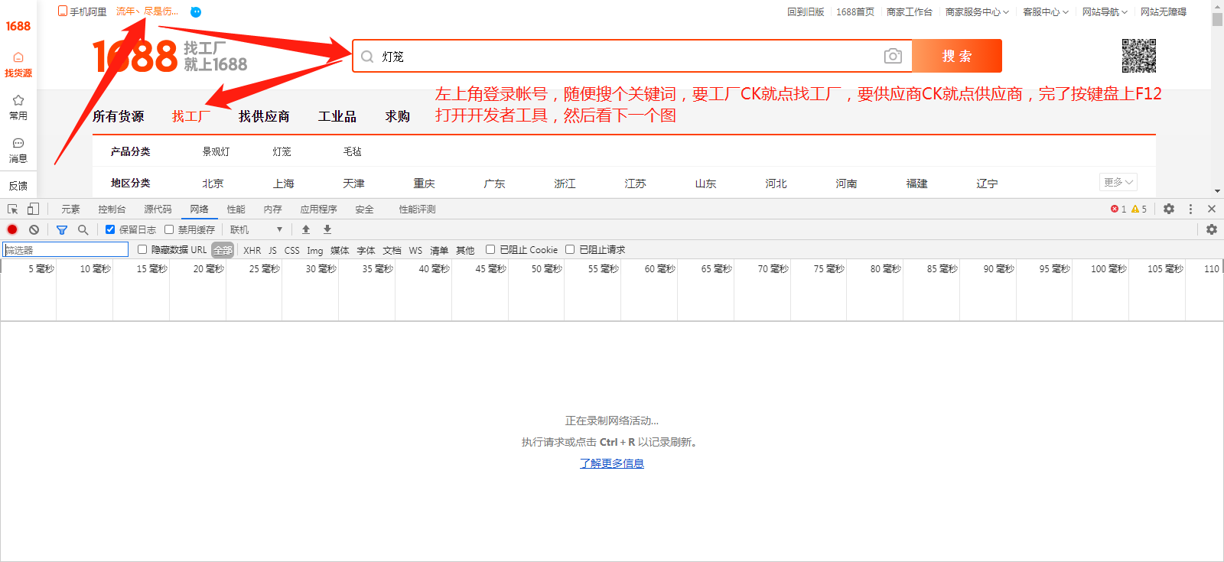Click the logged-in username 流年、尽是伤...

[147, 11]
